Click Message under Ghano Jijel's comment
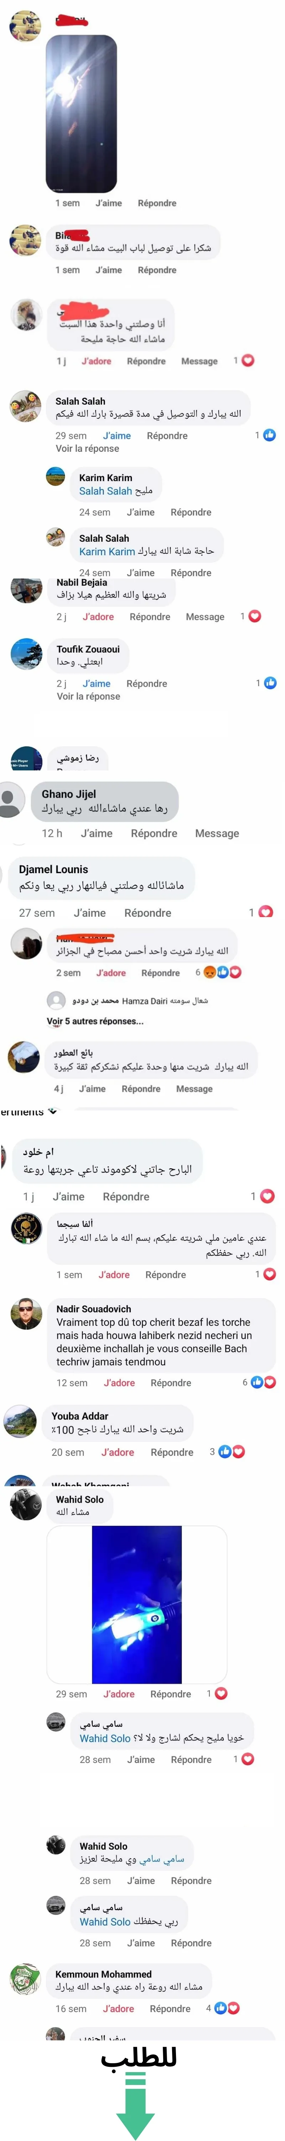Image resolution: width=285 pixels, height=2141 pixels. pos(217,833)
